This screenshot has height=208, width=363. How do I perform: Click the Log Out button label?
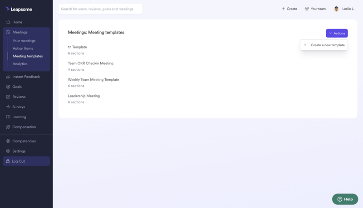tap(18, 161)
